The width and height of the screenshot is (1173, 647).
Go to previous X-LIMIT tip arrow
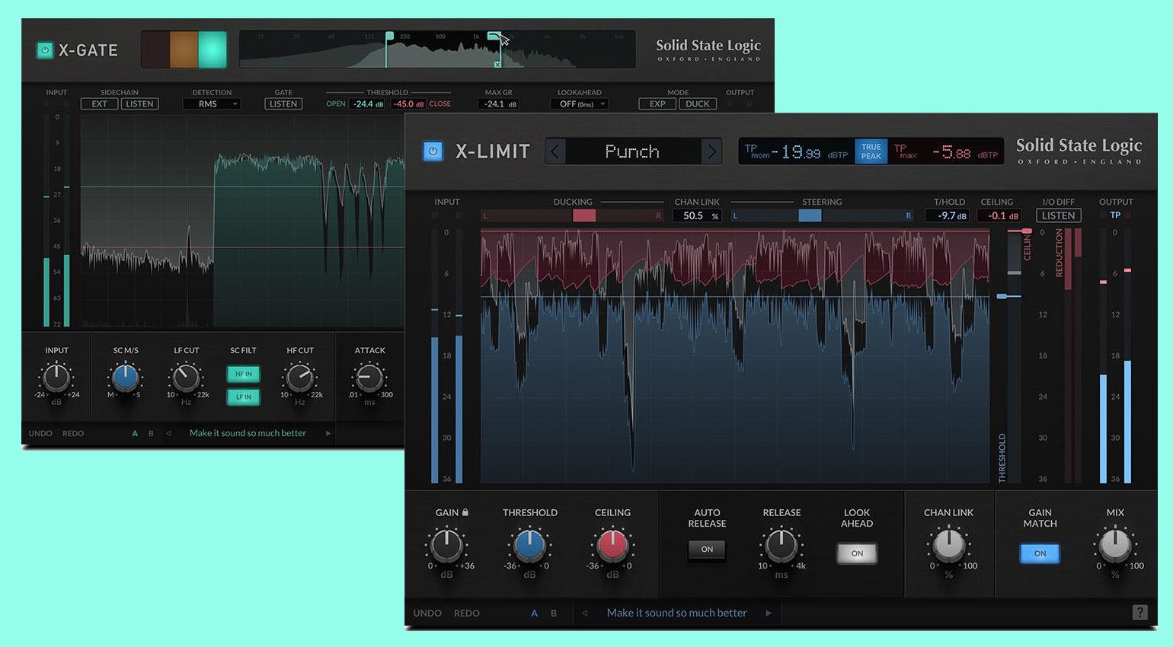point(585,613)
